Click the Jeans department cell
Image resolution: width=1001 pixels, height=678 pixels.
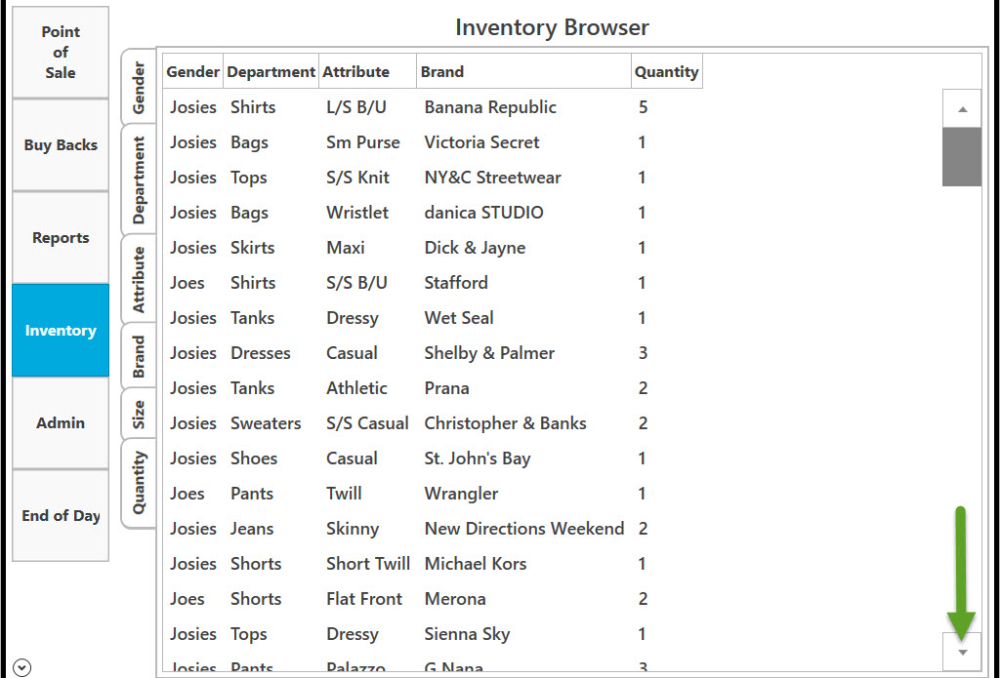pos(252,528)
